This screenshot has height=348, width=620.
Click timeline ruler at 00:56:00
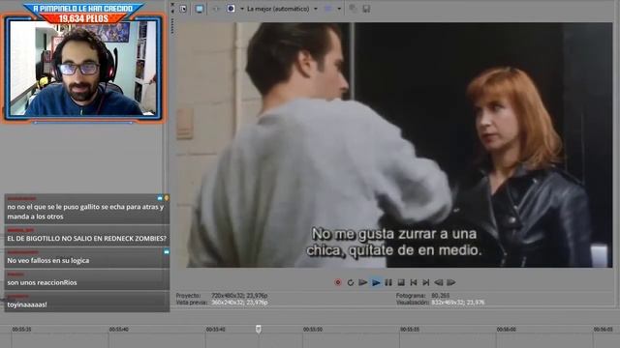pyautogui.click(x=506, y=329)
